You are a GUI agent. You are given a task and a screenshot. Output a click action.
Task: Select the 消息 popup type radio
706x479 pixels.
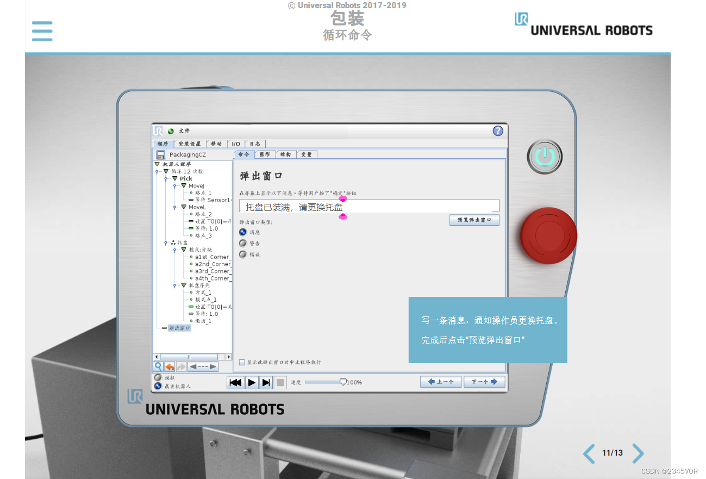243,232
